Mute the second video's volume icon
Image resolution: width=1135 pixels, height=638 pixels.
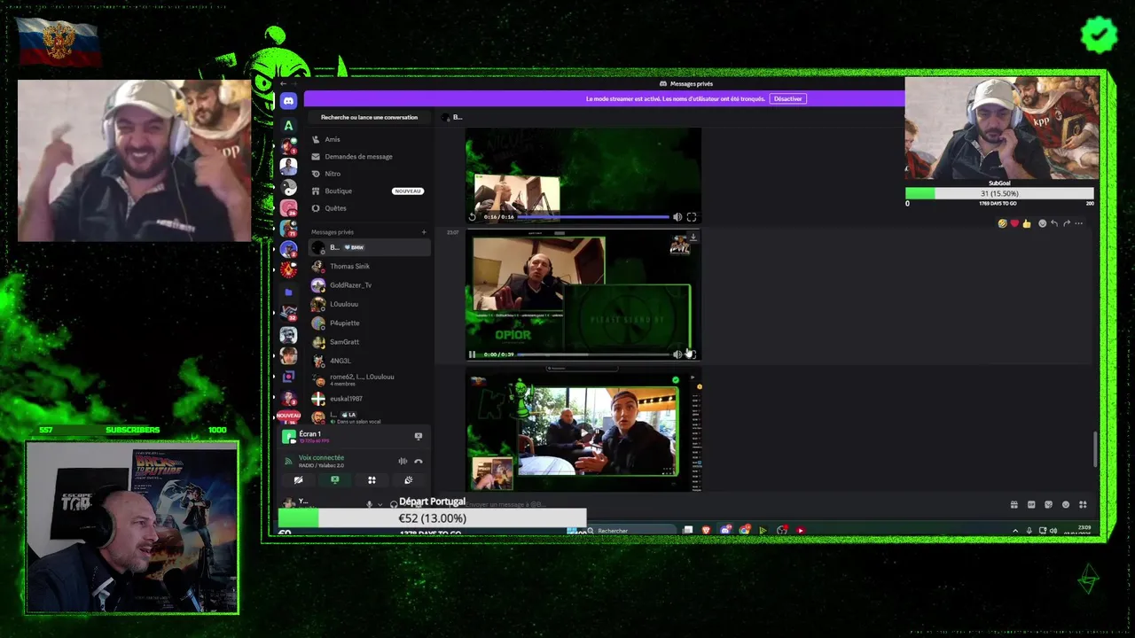click(677, 354)
